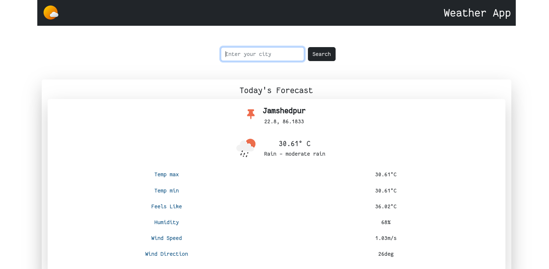The width and height of the screenshot is (549, 269).
Task: Click the Wind Direction label
Action: coord(167,254)
